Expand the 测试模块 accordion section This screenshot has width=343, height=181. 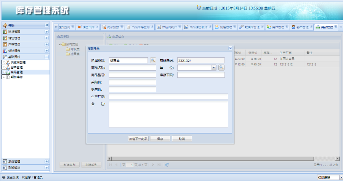46,168
